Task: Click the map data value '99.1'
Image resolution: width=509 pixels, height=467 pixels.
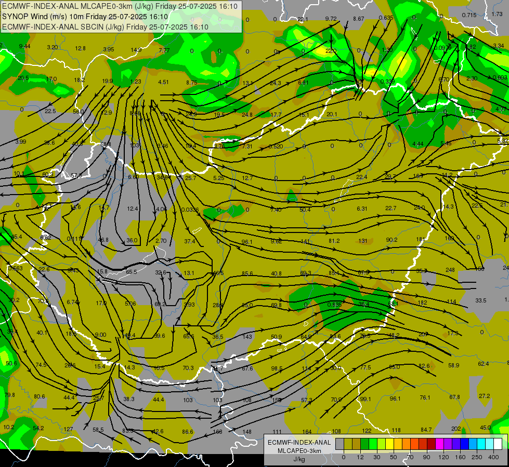Action: (366, 399)
